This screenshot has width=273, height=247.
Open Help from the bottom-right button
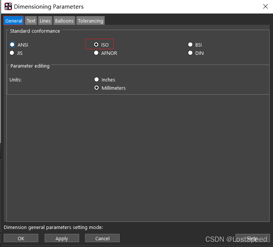pos(252,238)
